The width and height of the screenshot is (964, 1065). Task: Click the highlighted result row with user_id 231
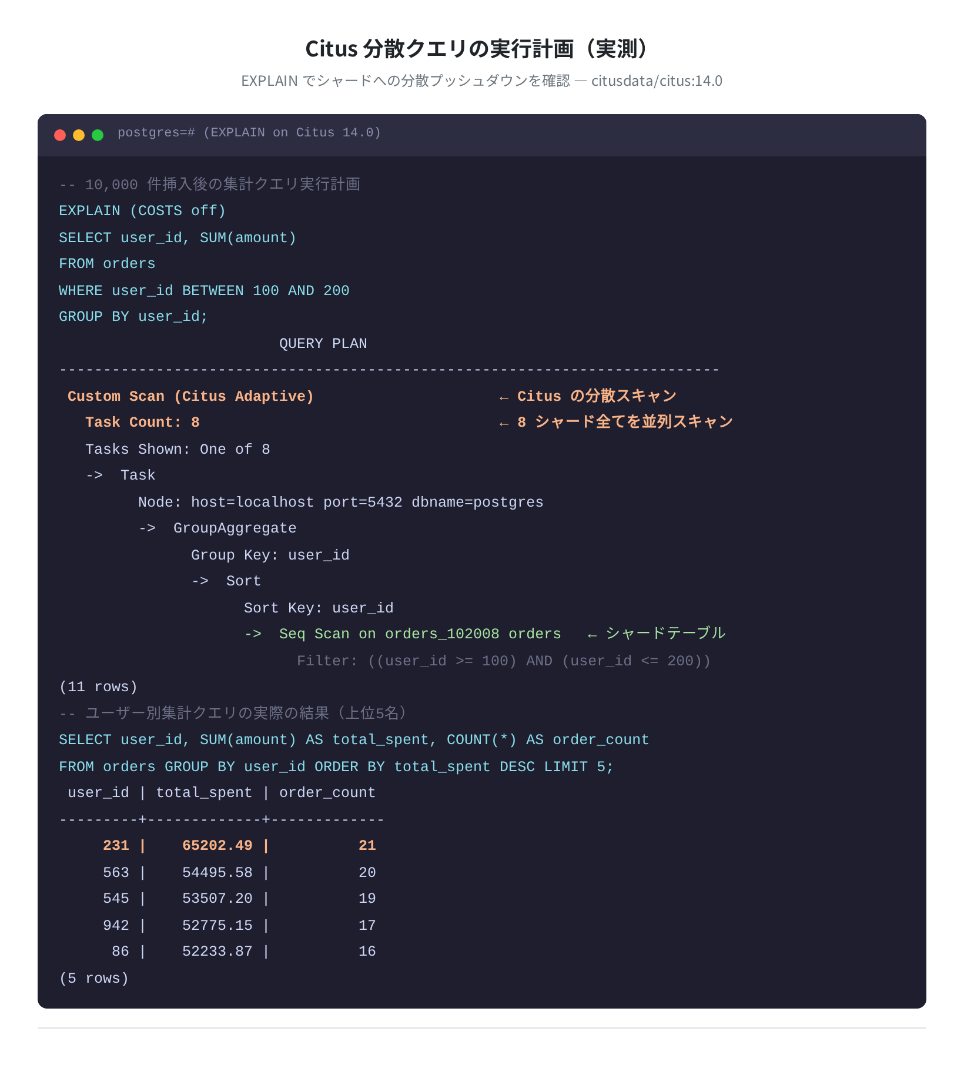click(x=239, y=846)
